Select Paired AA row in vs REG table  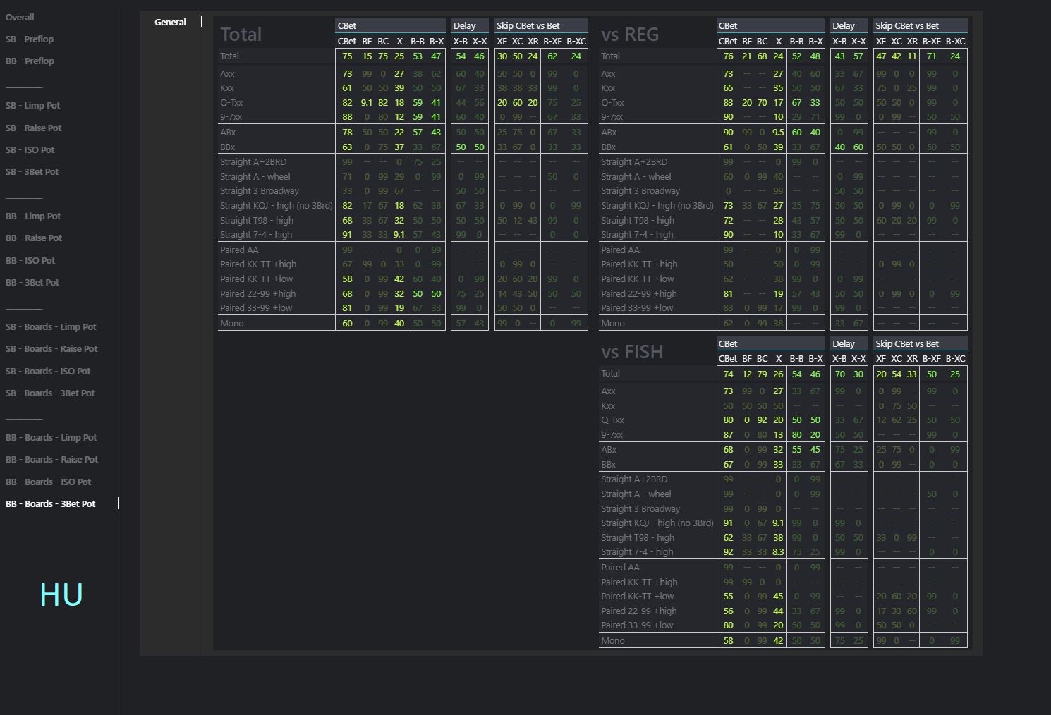[620, 250]
